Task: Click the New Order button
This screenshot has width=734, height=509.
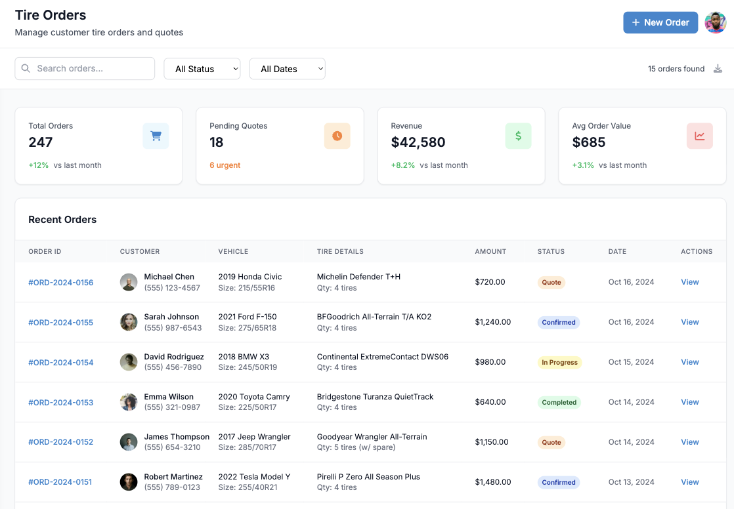Action: click(660, 22)
